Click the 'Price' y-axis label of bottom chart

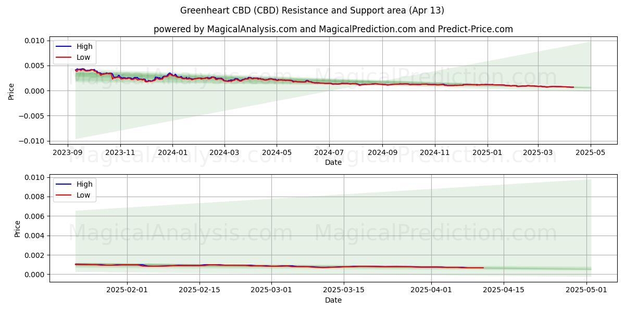click(x=17, y=229)
